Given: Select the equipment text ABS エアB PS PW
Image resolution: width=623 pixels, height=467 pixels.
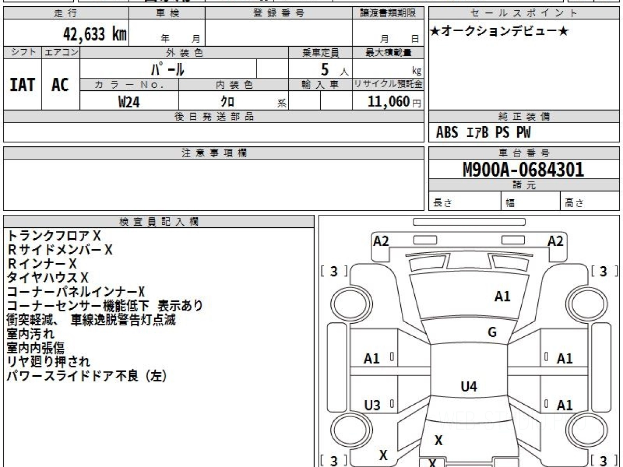Looking at the screenshot, I should [x=483, y=133].
